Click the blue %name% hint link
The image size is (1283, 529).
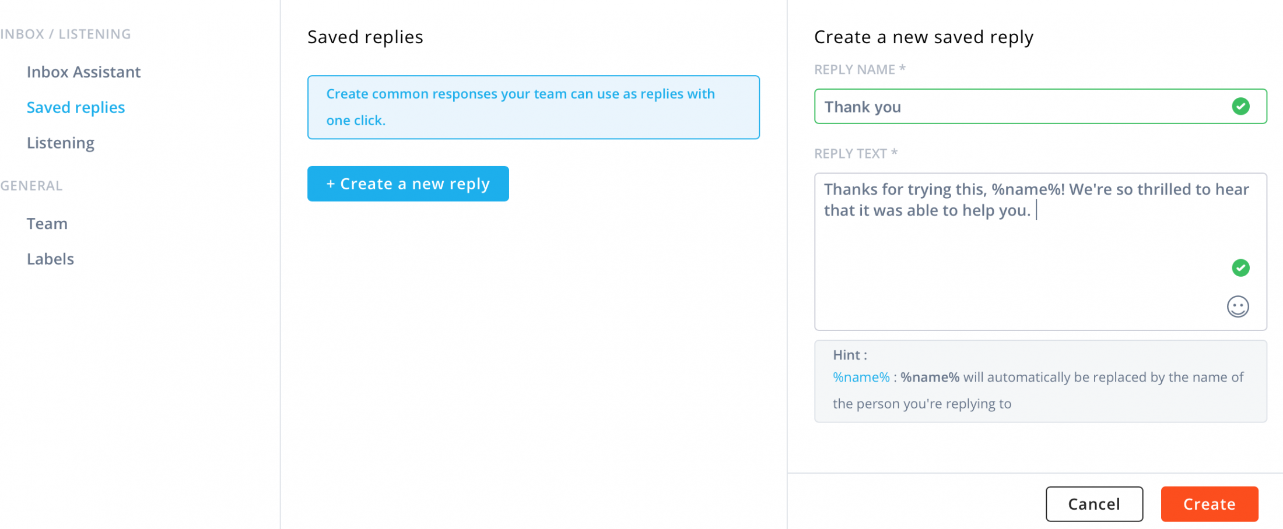coord(861,378)
